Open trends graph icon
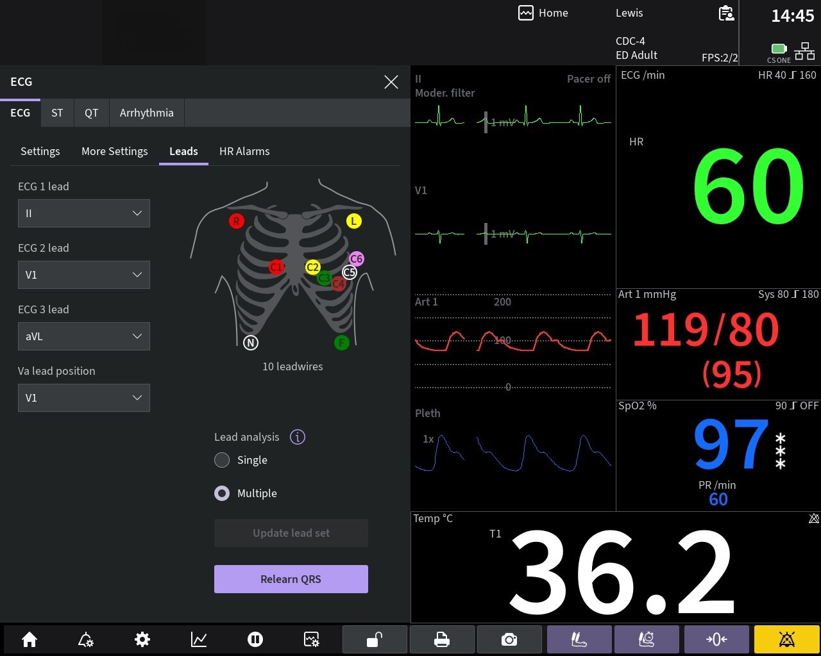The width and height of the screenshot is (821, 656). pyautogui.click(x=199, y=639)
